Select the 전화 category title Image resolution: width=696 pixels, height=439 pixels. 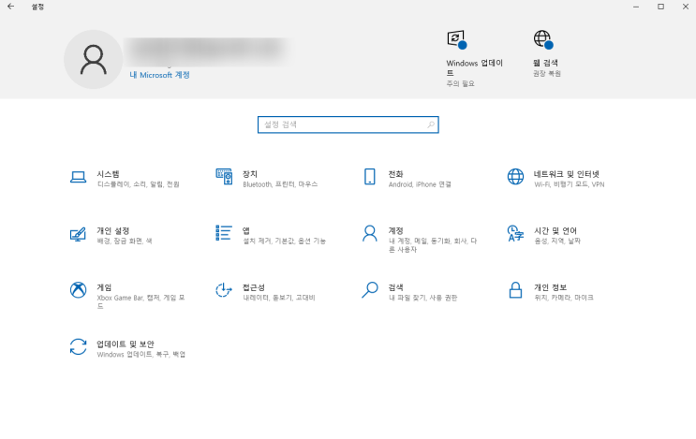point(395,174)
